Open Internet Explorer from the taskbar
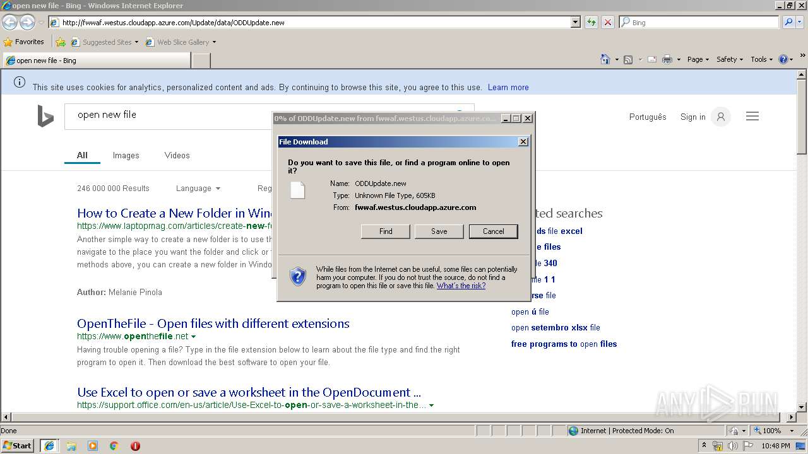 pyautogui.click(x=49, y=446)
